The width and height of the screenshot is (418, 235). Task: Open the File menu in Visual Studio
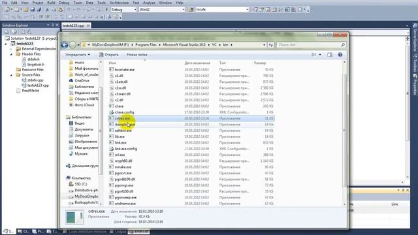pos(5,3)
